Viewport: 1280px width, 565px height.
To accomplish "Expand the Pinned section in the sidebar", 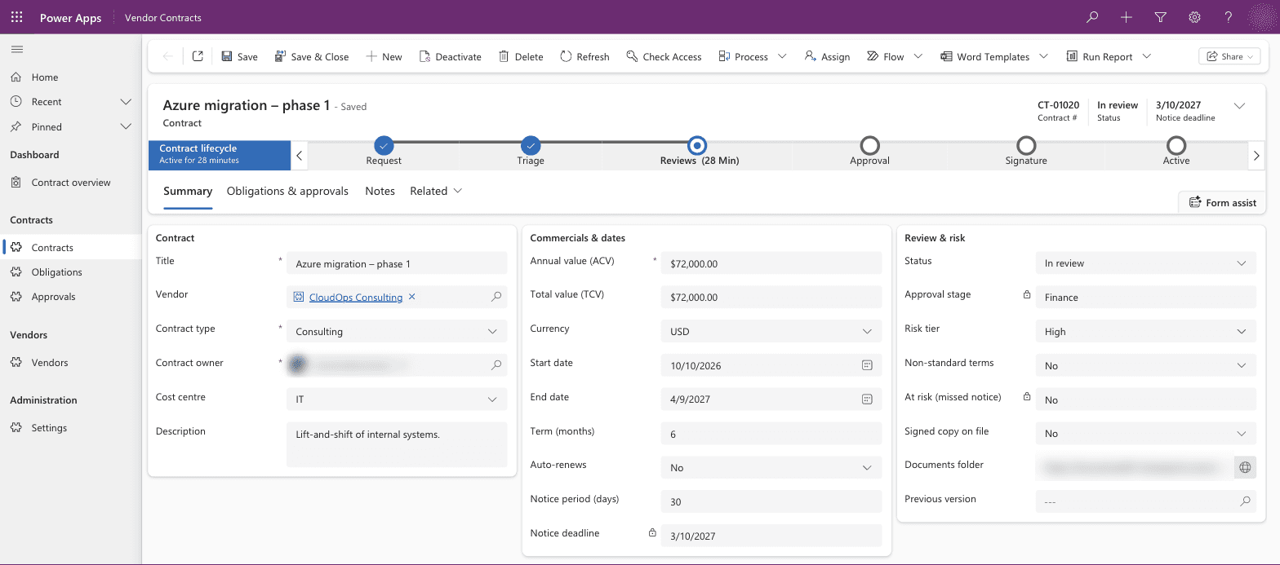I will [x=126, y=127].
